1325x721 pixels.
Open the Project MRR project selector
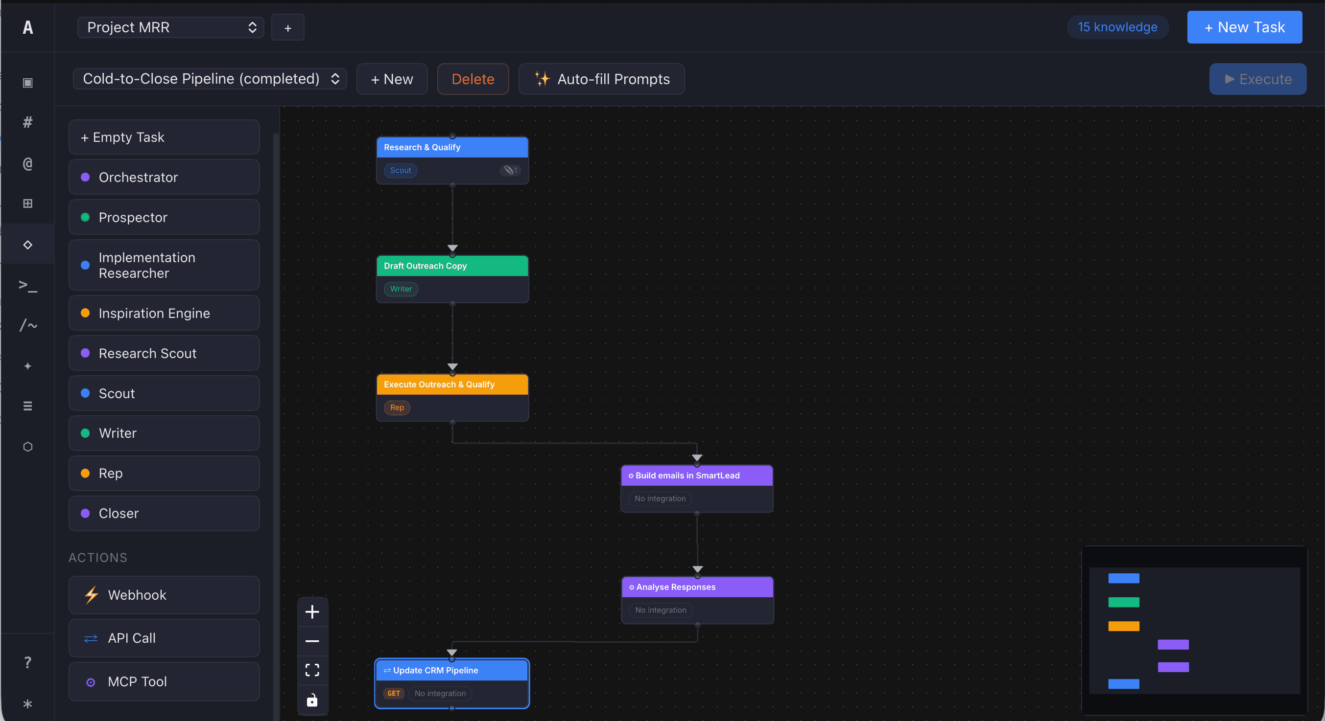coord(170,27)
